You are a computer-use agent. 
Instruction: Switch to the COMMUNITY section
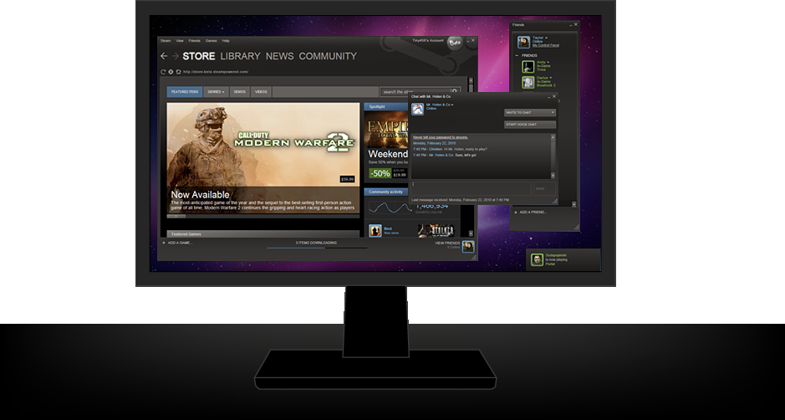[328, 56]
